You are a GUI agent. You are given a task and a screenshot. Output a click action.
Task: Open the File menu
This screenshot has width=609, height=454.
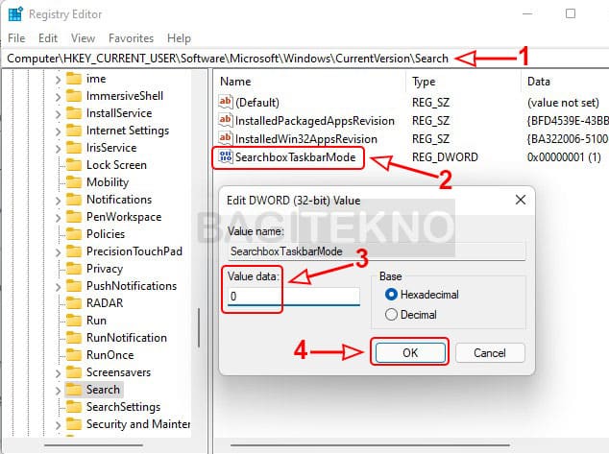pos(16,38)
